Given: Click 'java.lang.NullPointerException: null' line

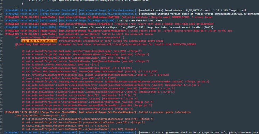Looking at the screenshot, I should pyautogui.click(x=41, y=116).
